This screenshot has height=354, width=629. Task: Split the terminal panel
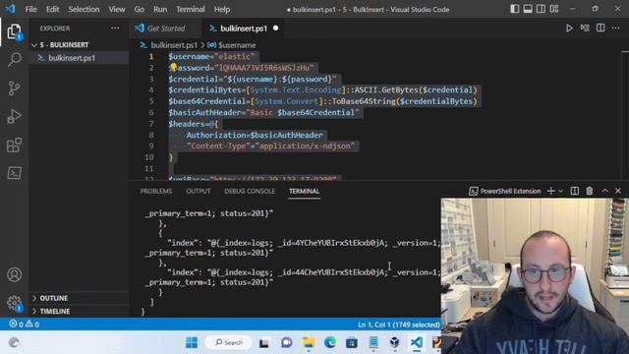[574, 191]
